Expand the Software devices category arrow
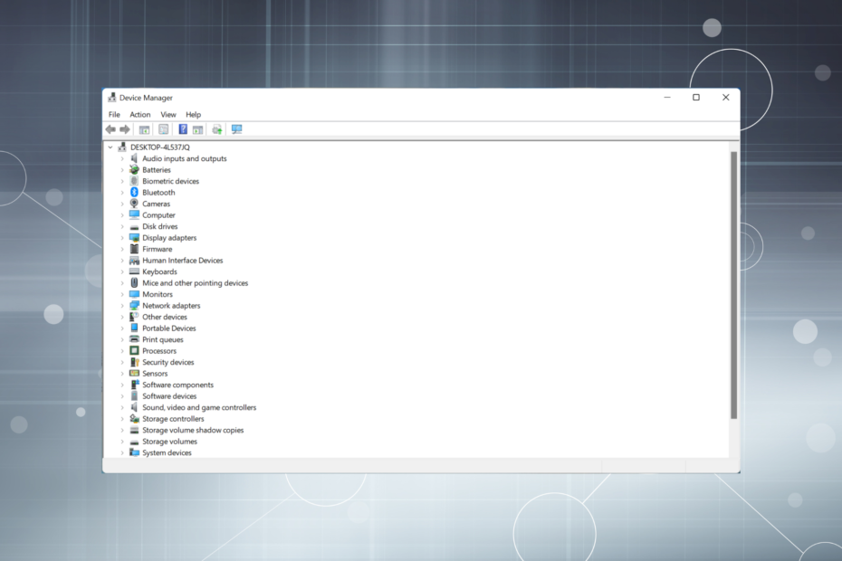This screenshot has height=561, width=842. pyautogui.click(x=122, y=396)
